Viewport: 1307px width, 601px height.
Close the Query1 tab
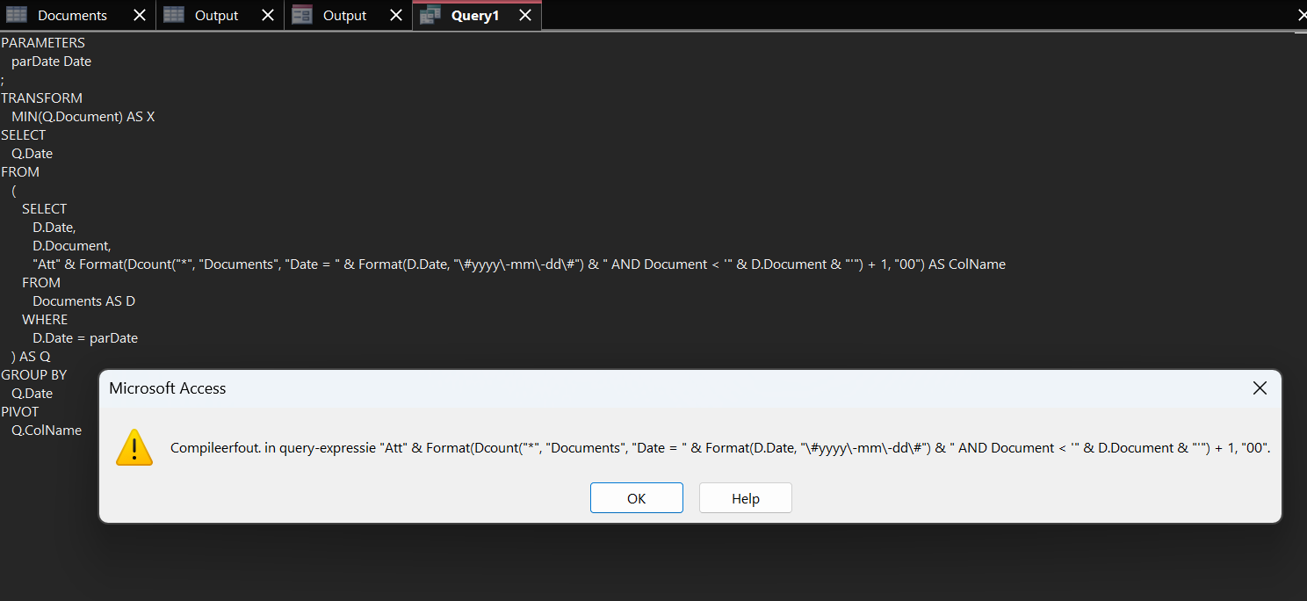pyautogui.click(x=524, y=16)
